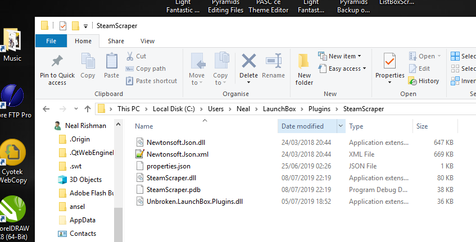Open file History from ribbon
The width and height of the screenshot is (476, 242).
click(424, 81)
